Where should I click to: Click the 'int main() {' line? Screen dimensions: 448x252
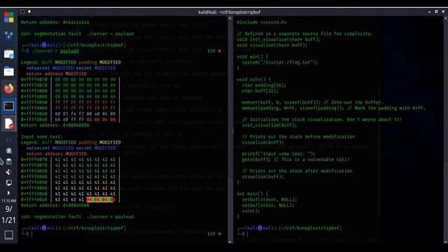pos(252,194)
